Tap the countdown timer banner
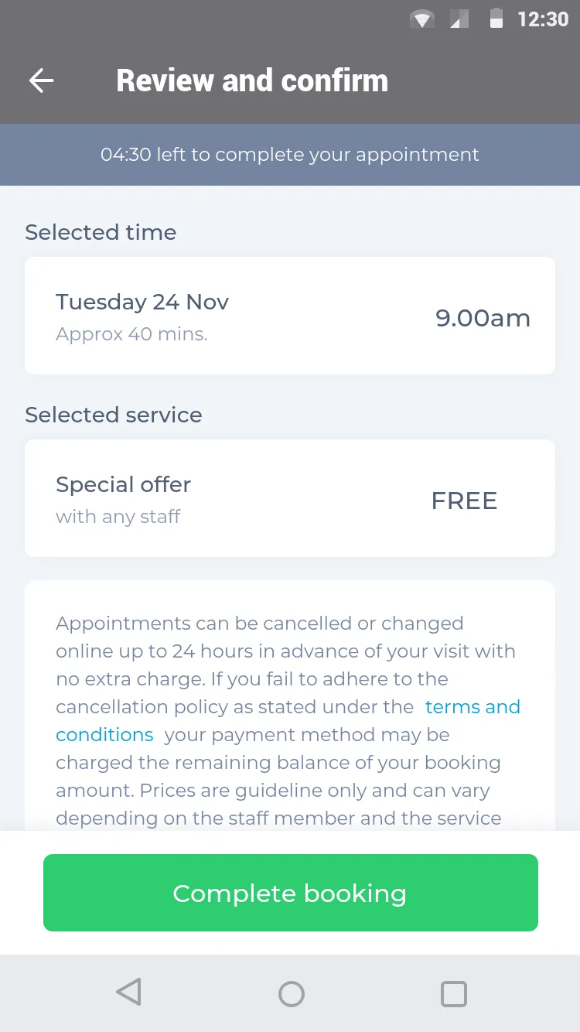The image size is (580, 1032). [290, 155]
